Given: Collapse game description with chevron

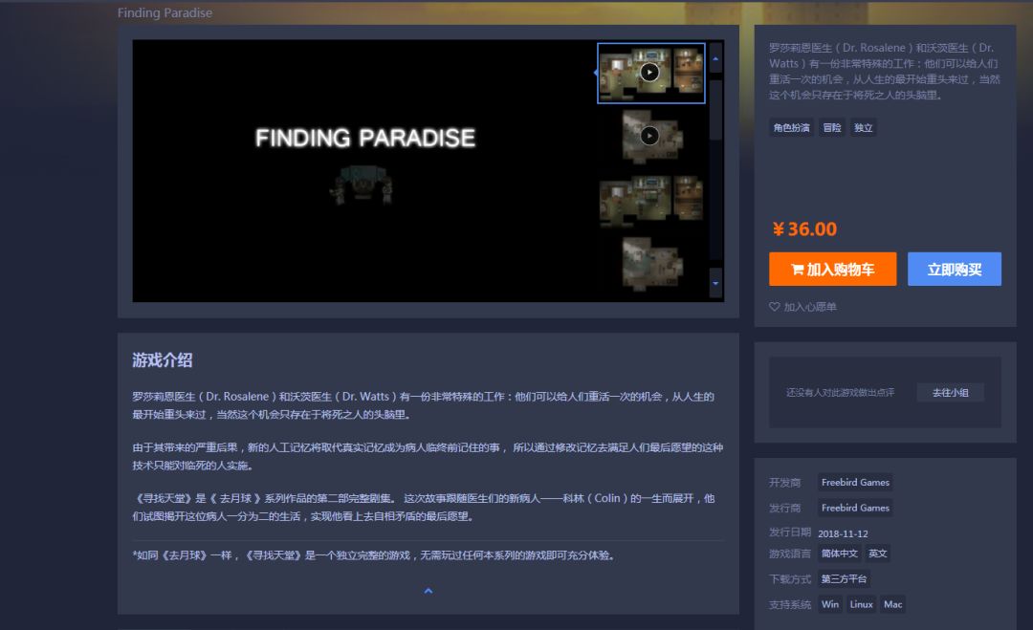Looking at the screenshot, I should click(x=429, y=591).
